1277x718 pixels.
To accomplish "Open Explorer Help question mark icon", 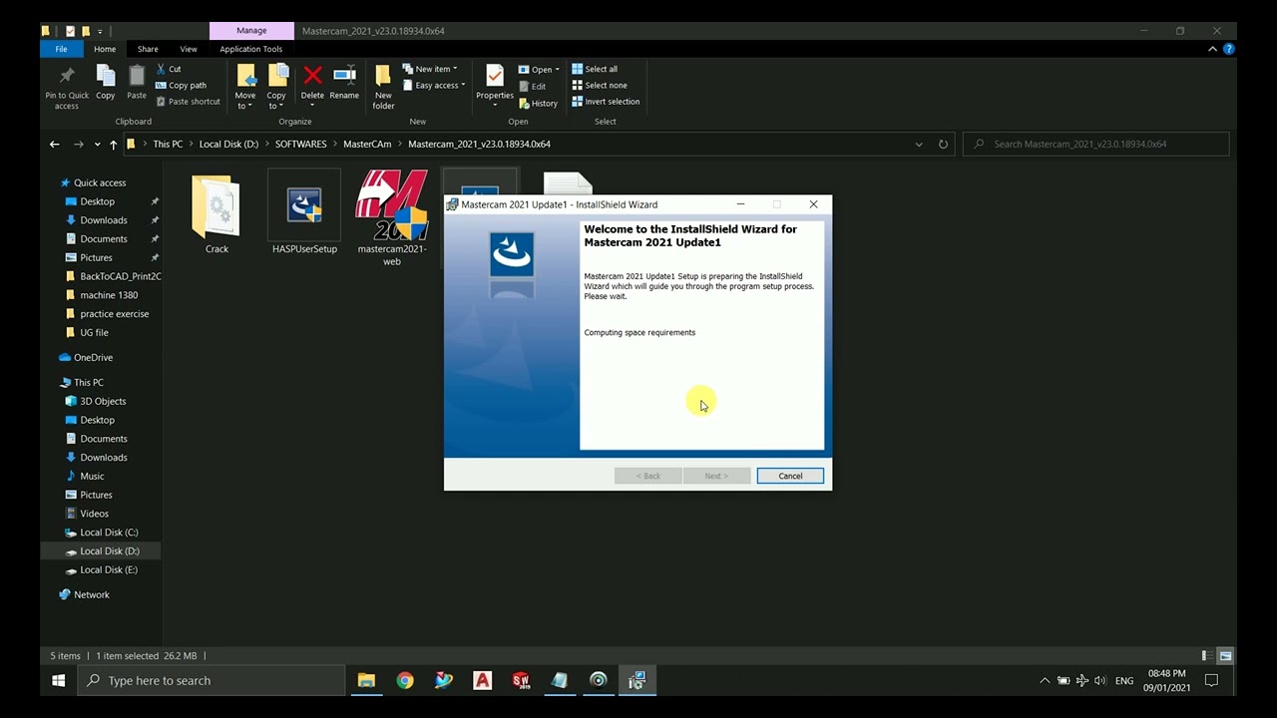I will 1229,49.
